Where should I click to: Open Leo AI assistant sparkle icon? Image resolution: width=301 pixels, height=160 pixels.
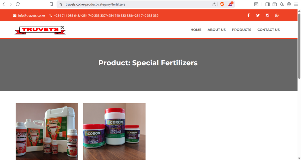282,4
